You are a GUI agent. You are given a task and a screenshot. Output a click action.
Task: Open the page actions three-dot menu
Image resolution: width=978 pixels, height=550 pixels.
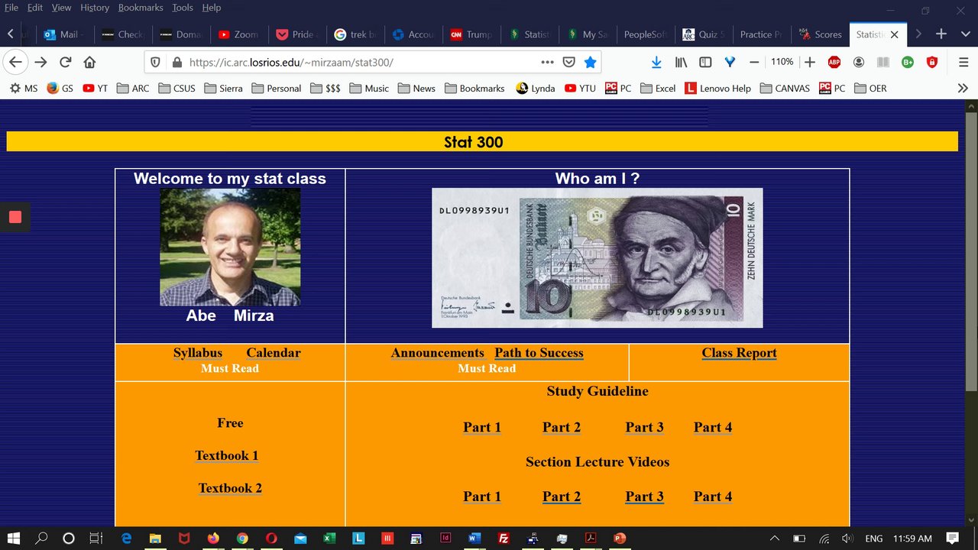click(547, 62)
